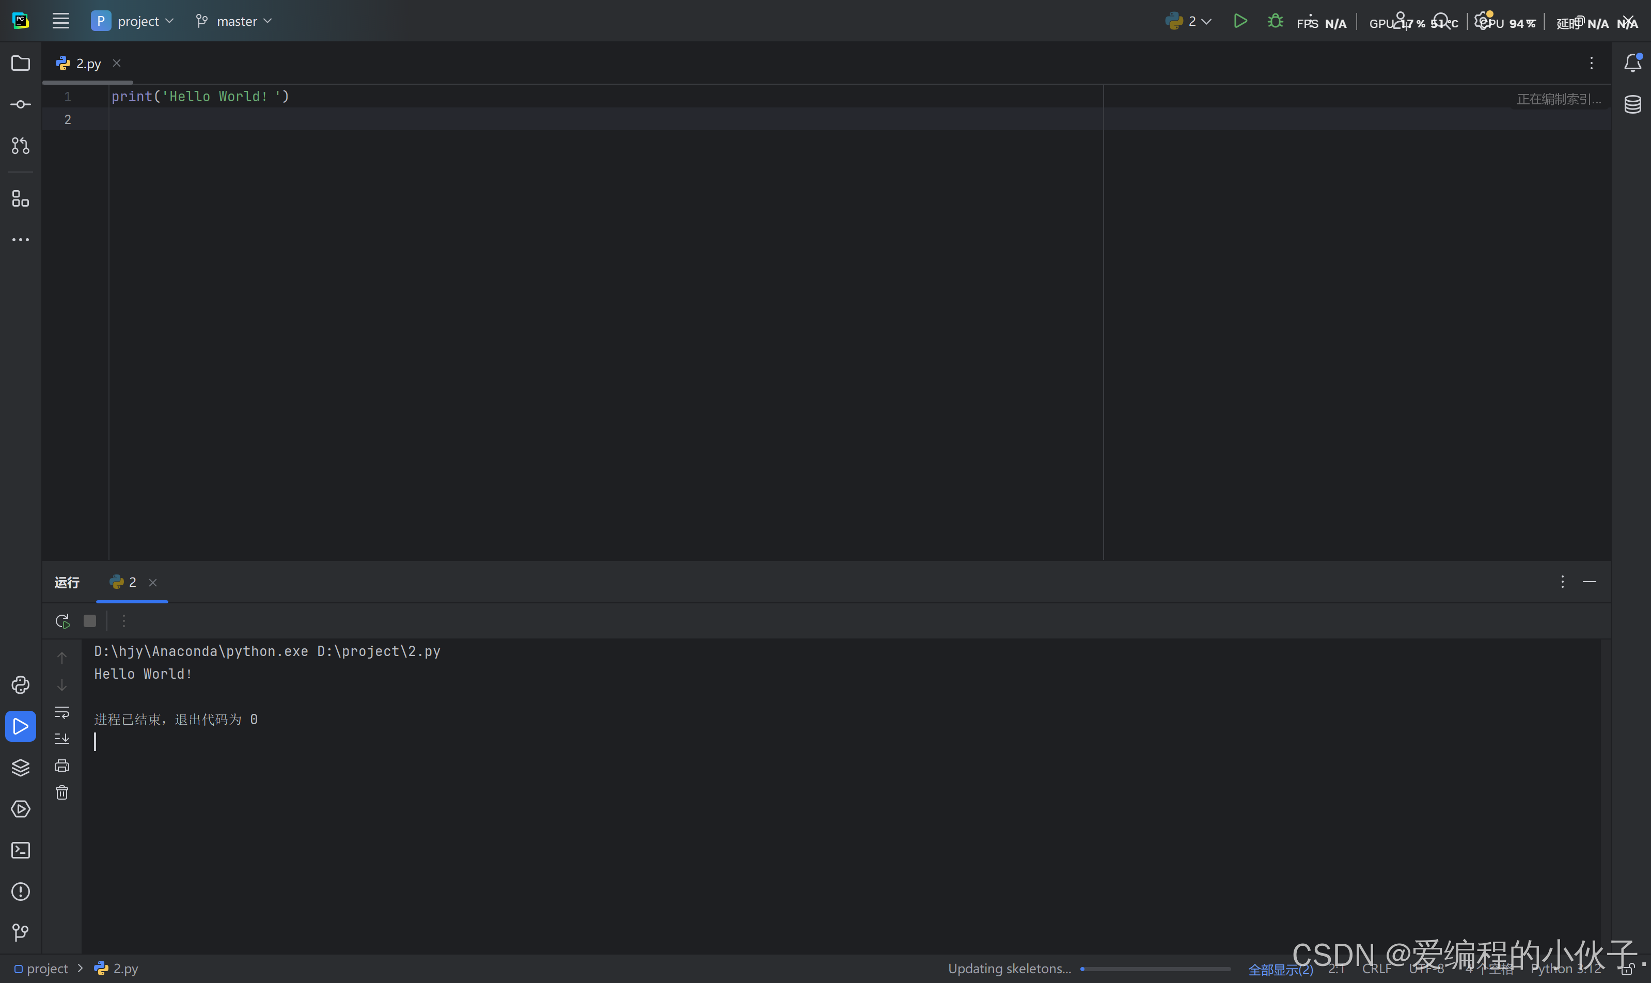Open the Project tool window folder icon

pyautogui.click(x=21, y=63)
